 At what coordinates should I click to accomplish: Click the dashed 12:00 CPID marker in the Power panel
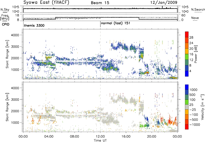(x=100, y=54)
